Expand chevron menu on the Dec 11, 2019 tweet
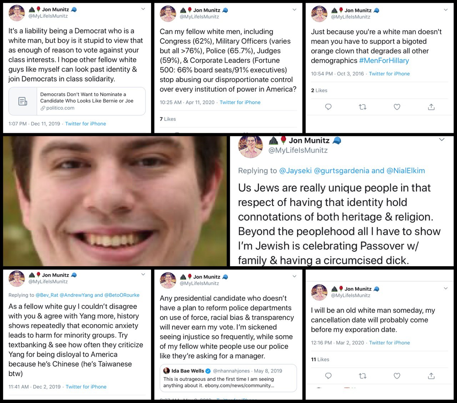The height and width of the screenshot is (403, 457). [x=143, y=9]
